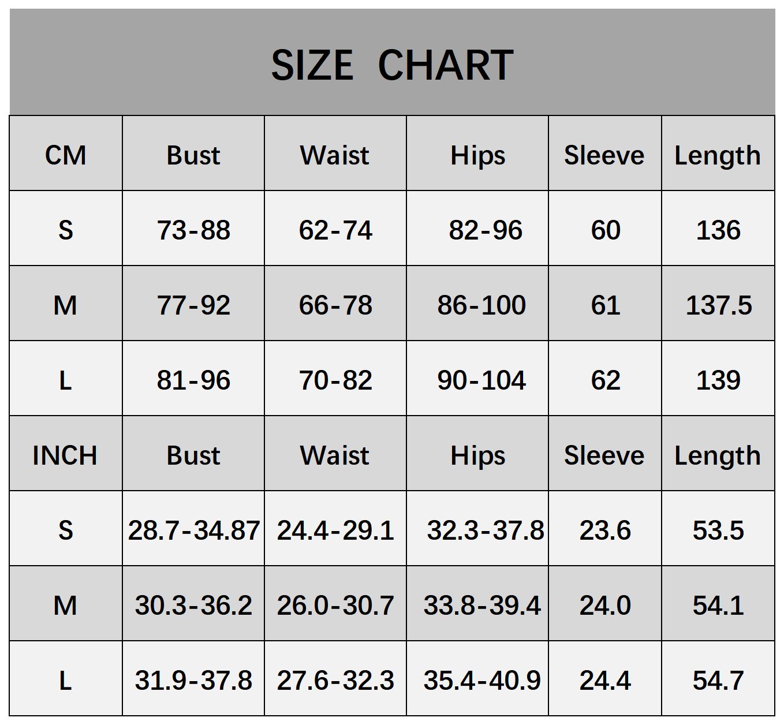Click the Bust column header in CM table
Viewport: 784px width, 725px height.
point(193,155)
